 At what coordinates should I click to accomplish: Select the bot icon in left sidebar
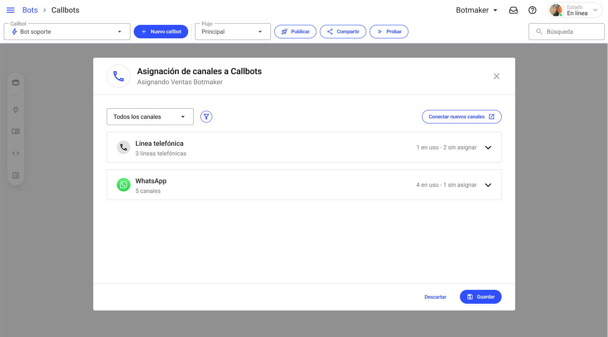[16, 83]
